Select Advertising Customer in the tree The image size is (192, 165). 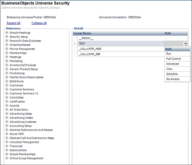coord(23,122)
